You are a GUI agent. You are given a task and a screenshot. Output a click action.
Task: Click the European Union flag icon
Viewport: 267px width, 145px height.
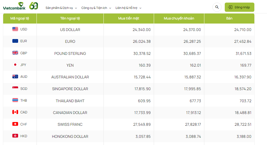15,41
